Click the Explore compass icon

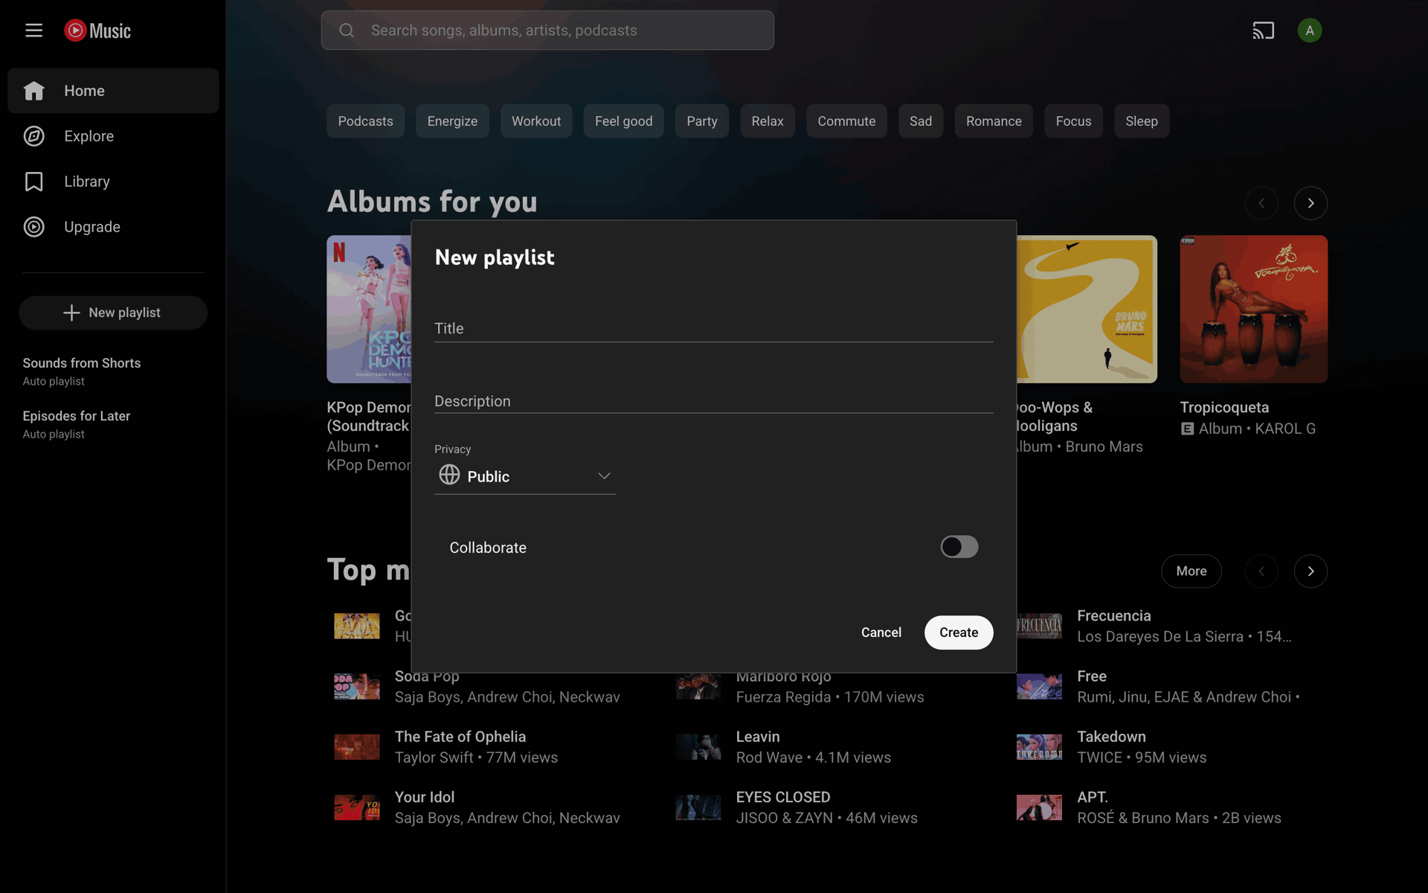pos(33,136)
